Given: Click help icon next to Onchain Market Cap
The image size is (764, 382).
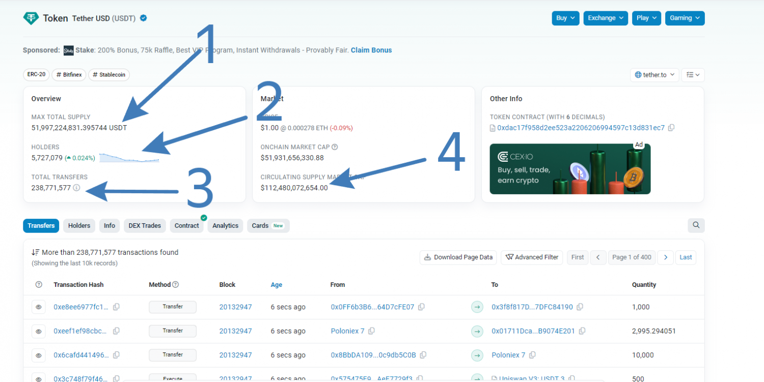Looking at the screenshot, I should pyautogui.click(x=335, y=147).
